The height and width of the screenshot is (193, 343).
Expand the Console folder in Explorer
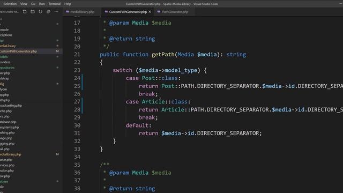coord(4,30)
